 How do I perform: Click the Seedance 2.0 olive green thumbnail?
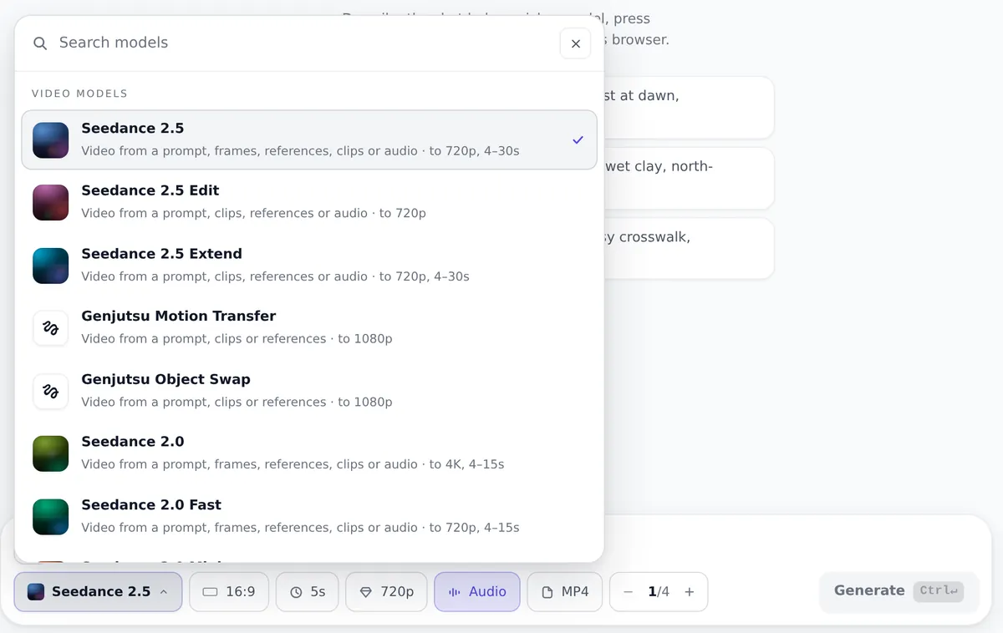click(50, 453)
